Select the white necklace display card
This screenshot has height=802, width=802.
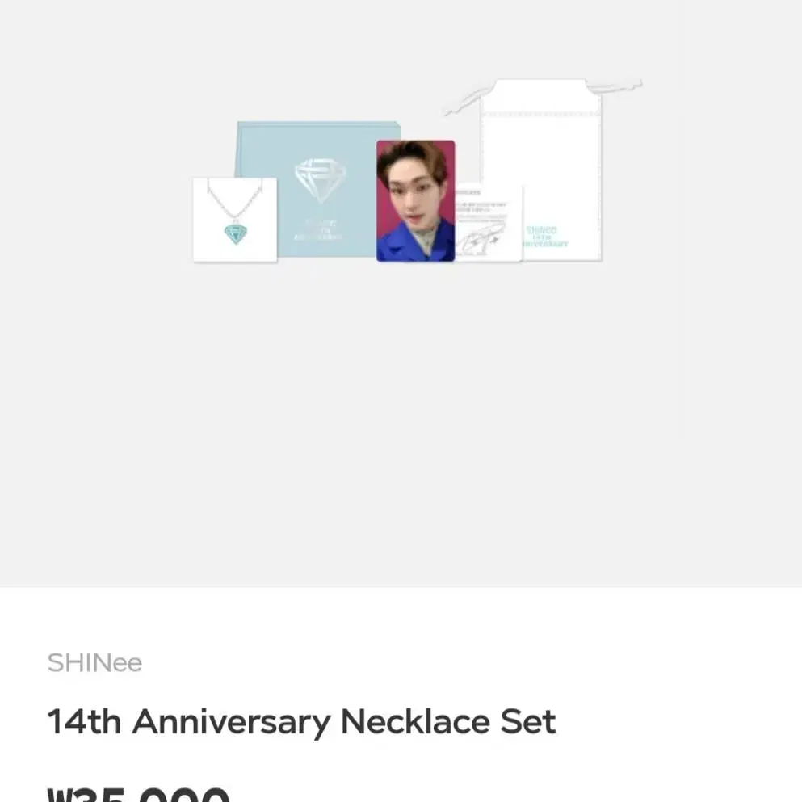coord(235,220)
